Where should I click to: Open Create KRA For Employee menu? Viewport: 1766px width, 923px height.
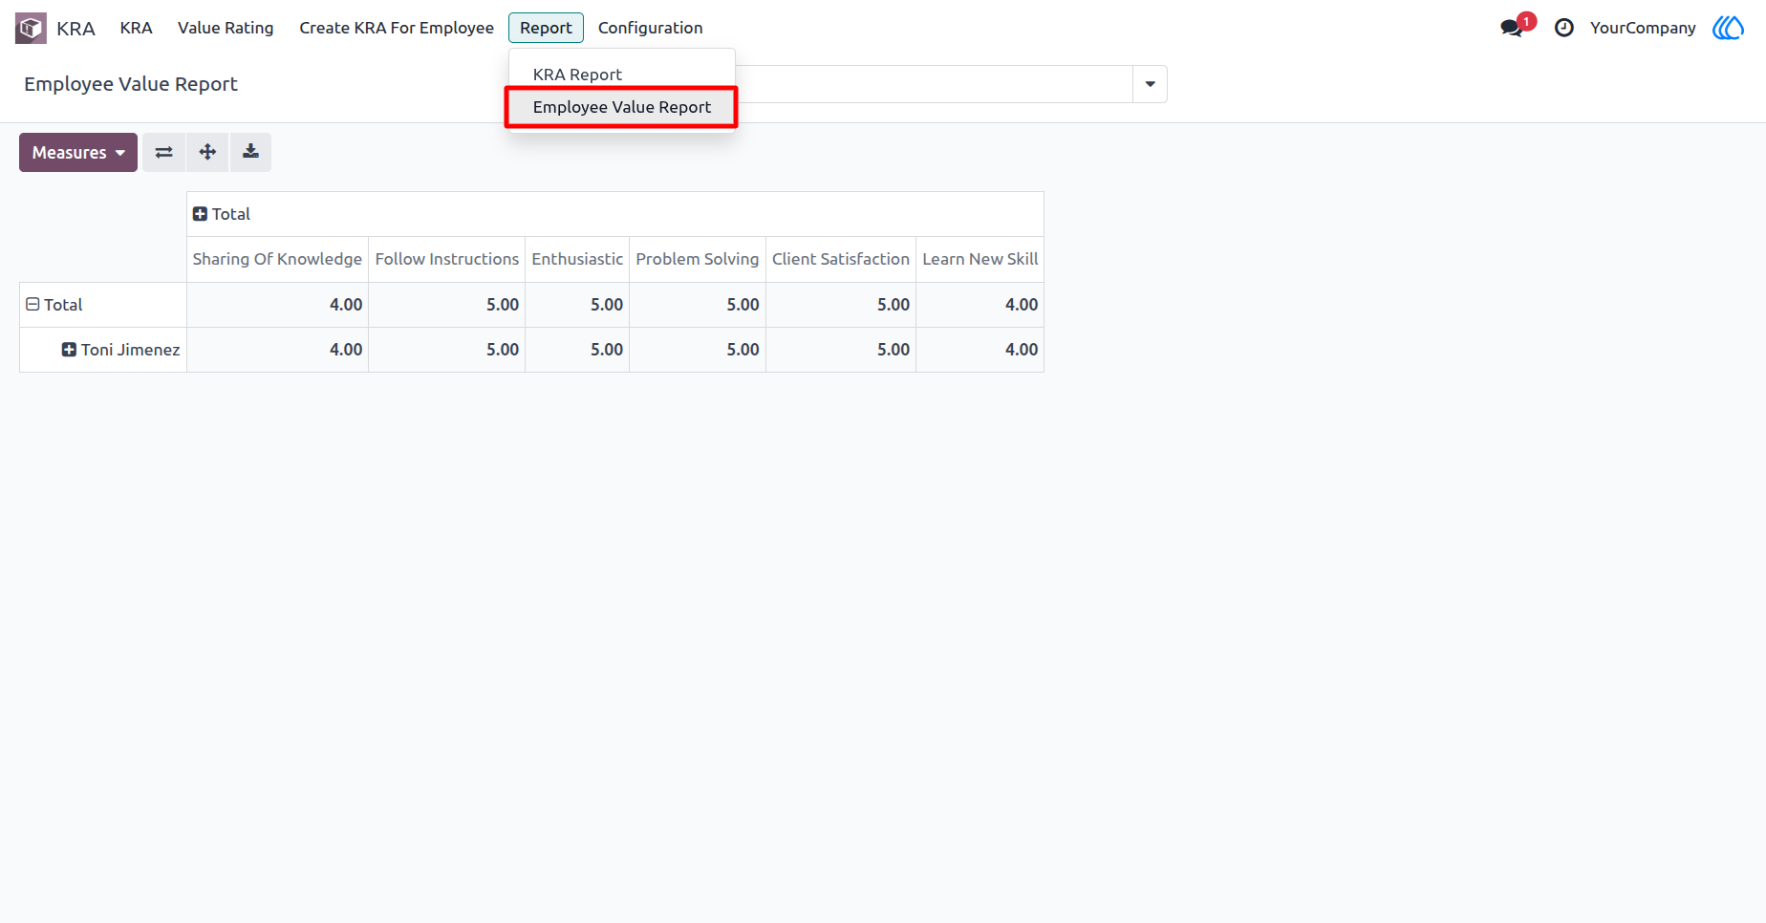click(397, 28)
